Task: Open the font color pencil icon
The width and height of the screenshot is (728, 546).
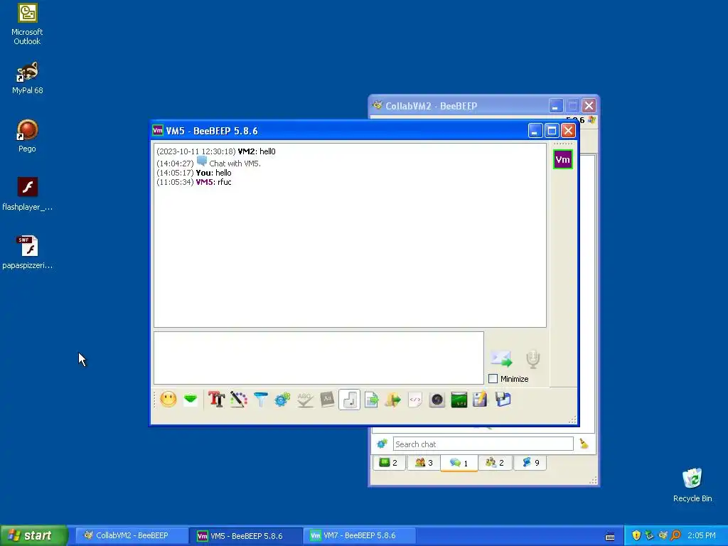Action: tap(239, 400)
